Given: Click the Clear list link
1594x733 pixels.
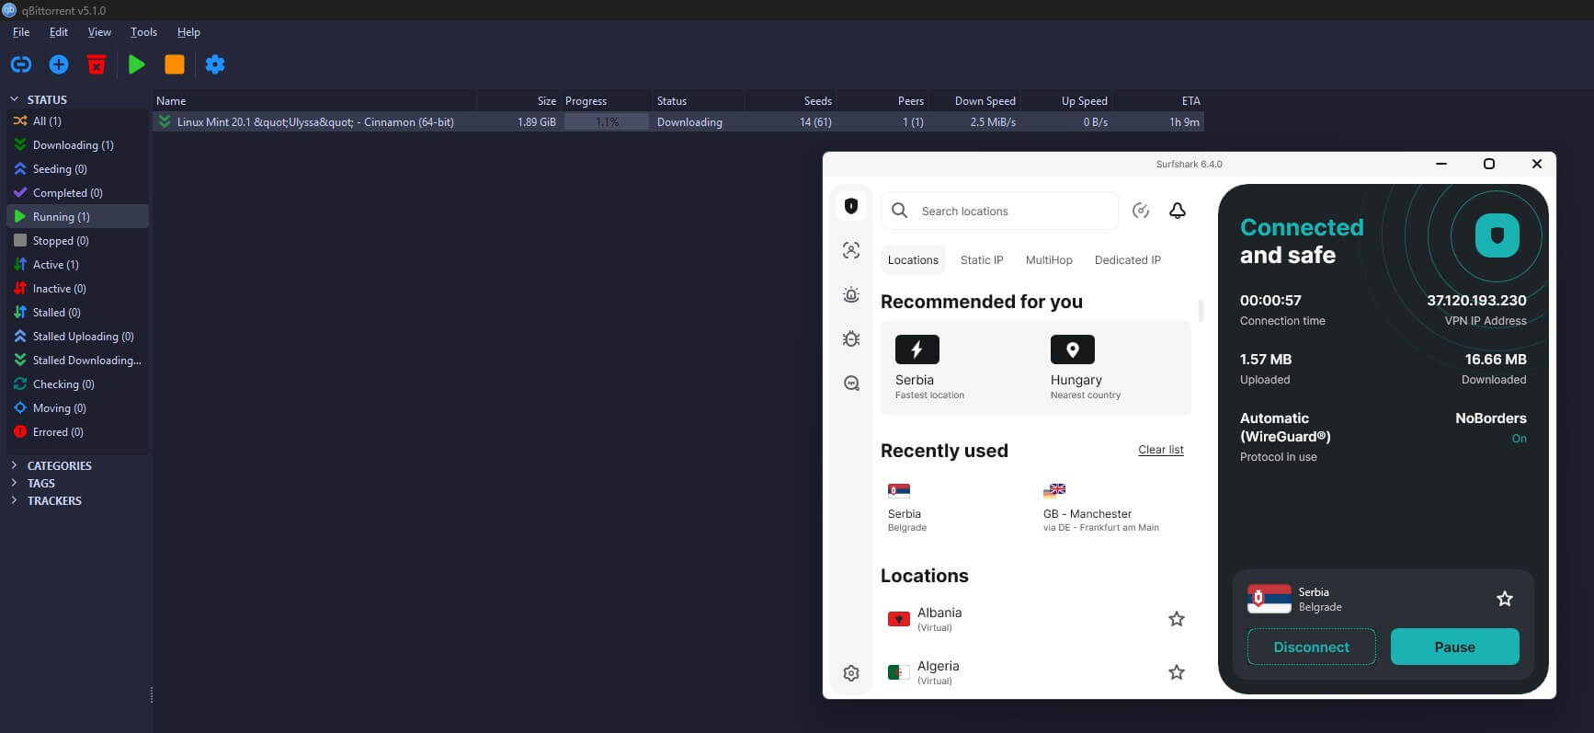Looking at the screenshot, I should (x=1161, y=450).
